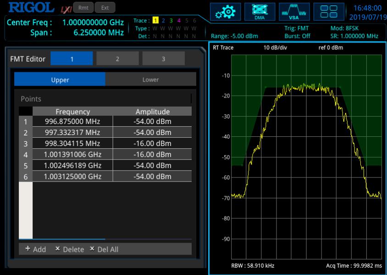Select trace 4 indicator
Screen dimensions: 387x275
coord(179,21)
